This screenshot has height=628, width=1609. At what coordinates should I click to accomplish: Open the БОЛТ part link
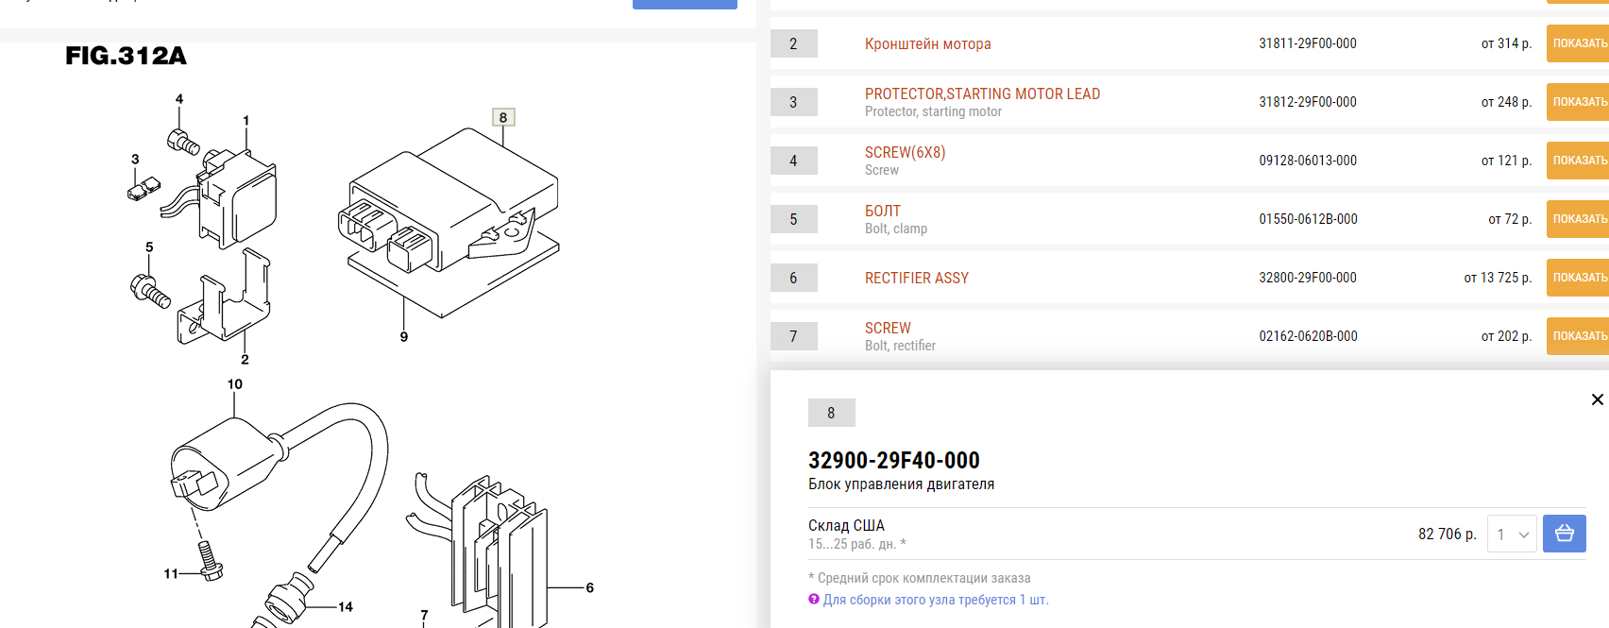pyautogui.click(x=883, y=211)
